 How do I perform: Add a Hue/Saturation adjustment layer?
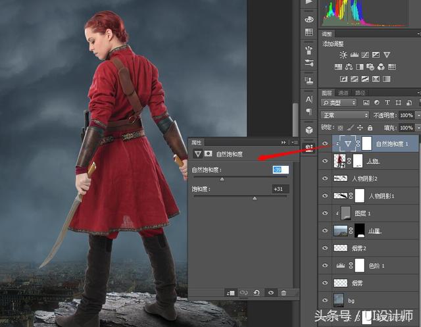coord(338,66)
